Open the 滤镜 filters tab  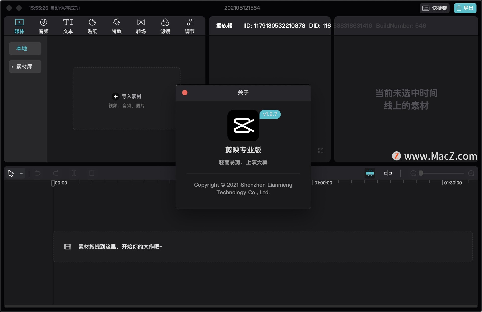[x=165, y=26]
